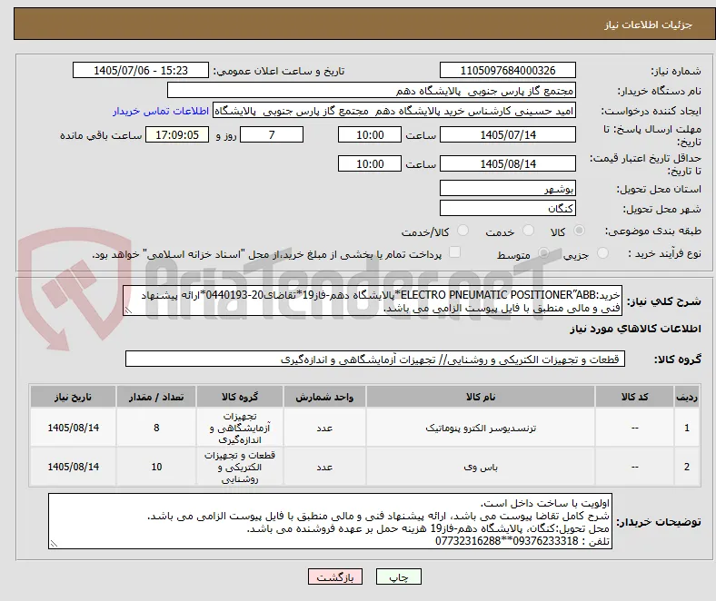
Task: Select the خدمت radio button
Action: tap(528, 231)
